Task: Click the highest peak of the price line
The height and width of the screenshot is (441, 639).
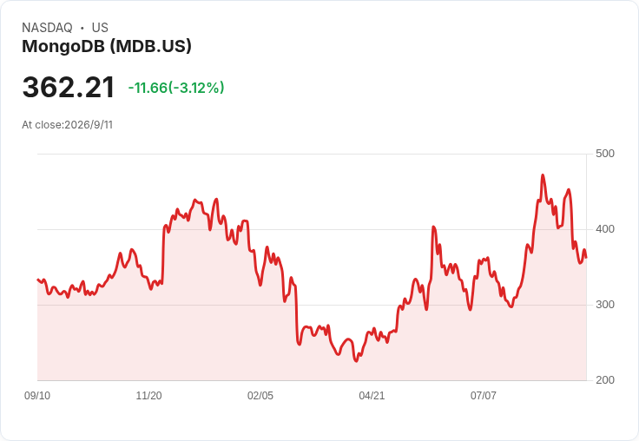Action: coord(543,175)
